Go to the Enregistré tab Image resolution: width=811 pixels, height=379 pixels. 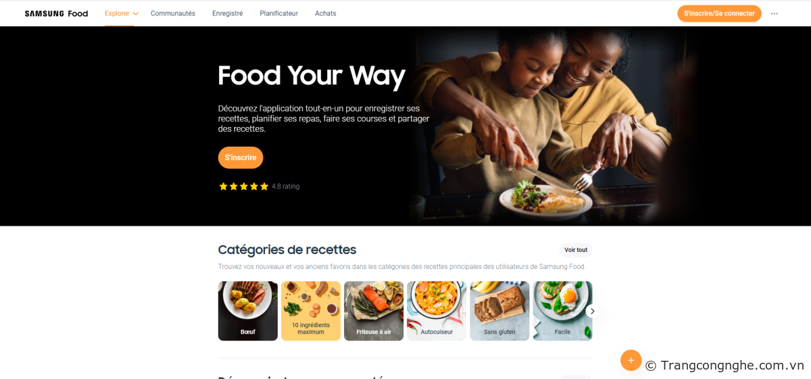pos(227,14)
